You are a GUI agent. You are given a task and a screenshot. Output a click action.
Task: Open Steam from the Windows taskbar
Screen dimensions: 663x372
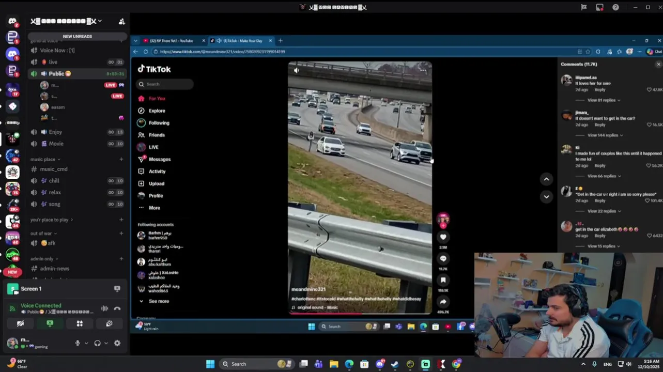coord(395,364)
